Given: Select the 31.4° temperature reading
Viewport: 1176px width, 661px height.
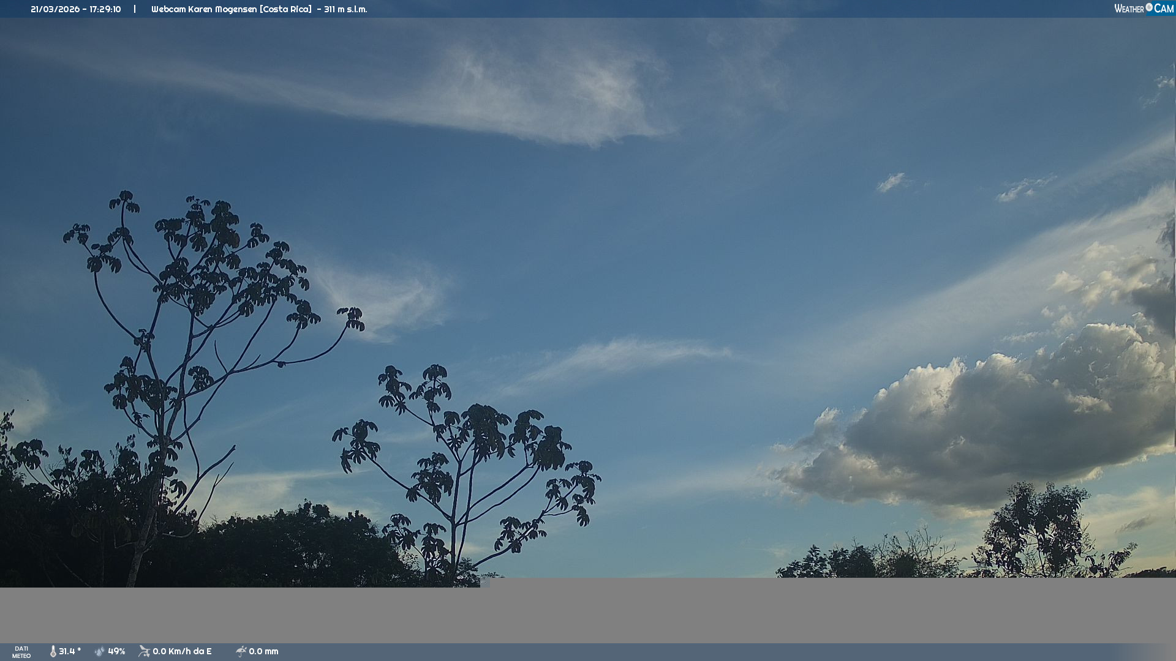Looking at the screenshot, I should tap(70, 651).
